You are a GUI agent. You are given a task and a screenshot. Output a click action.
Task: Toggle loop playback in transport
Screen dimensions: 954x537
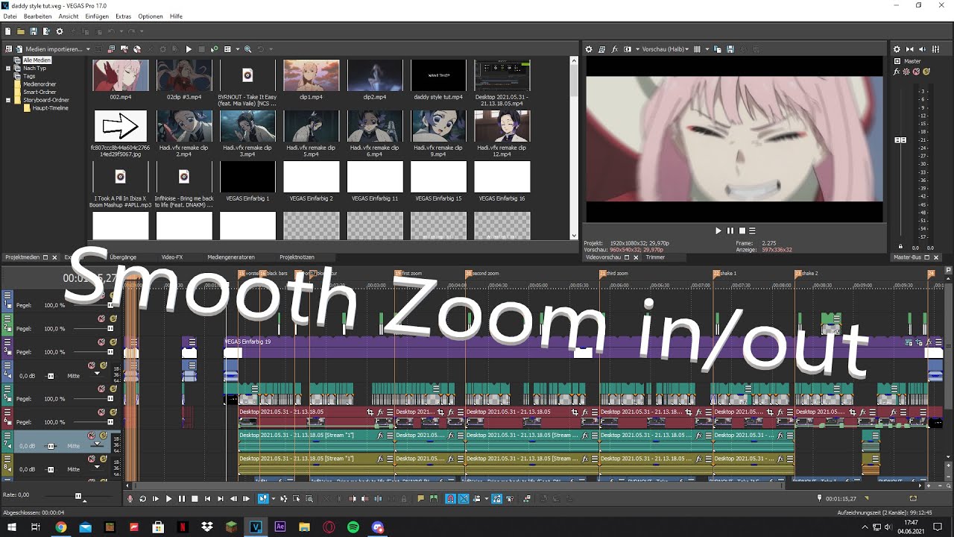tap(142, 499)
